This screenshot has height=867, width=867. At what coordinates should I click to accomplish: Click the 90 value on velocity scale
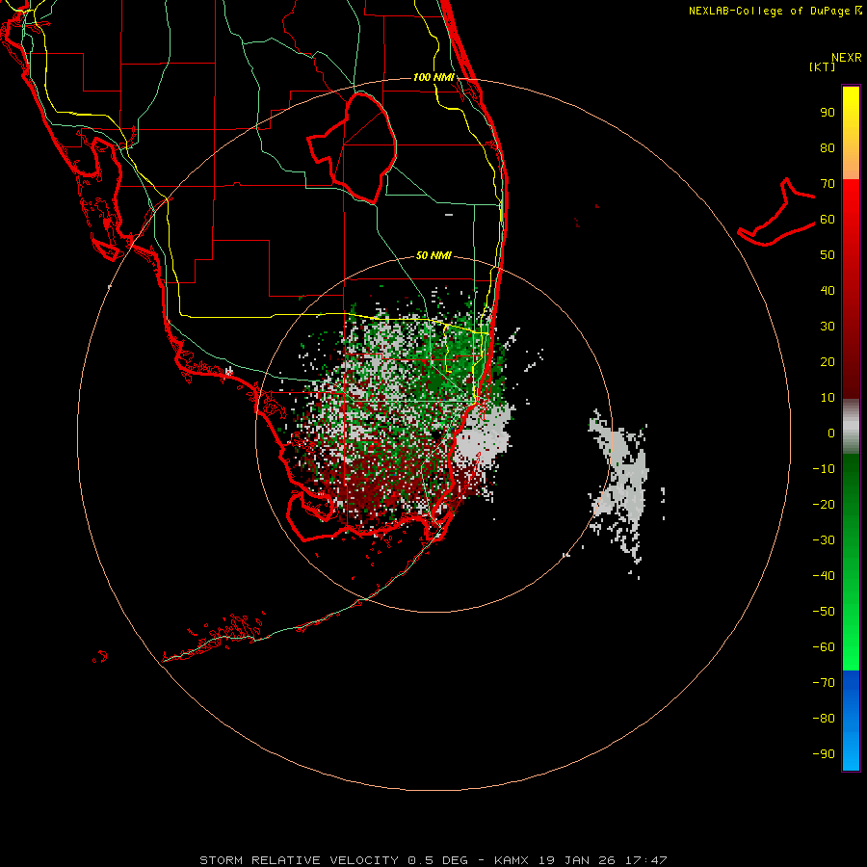pyautogui.click(x=828, y=113)
